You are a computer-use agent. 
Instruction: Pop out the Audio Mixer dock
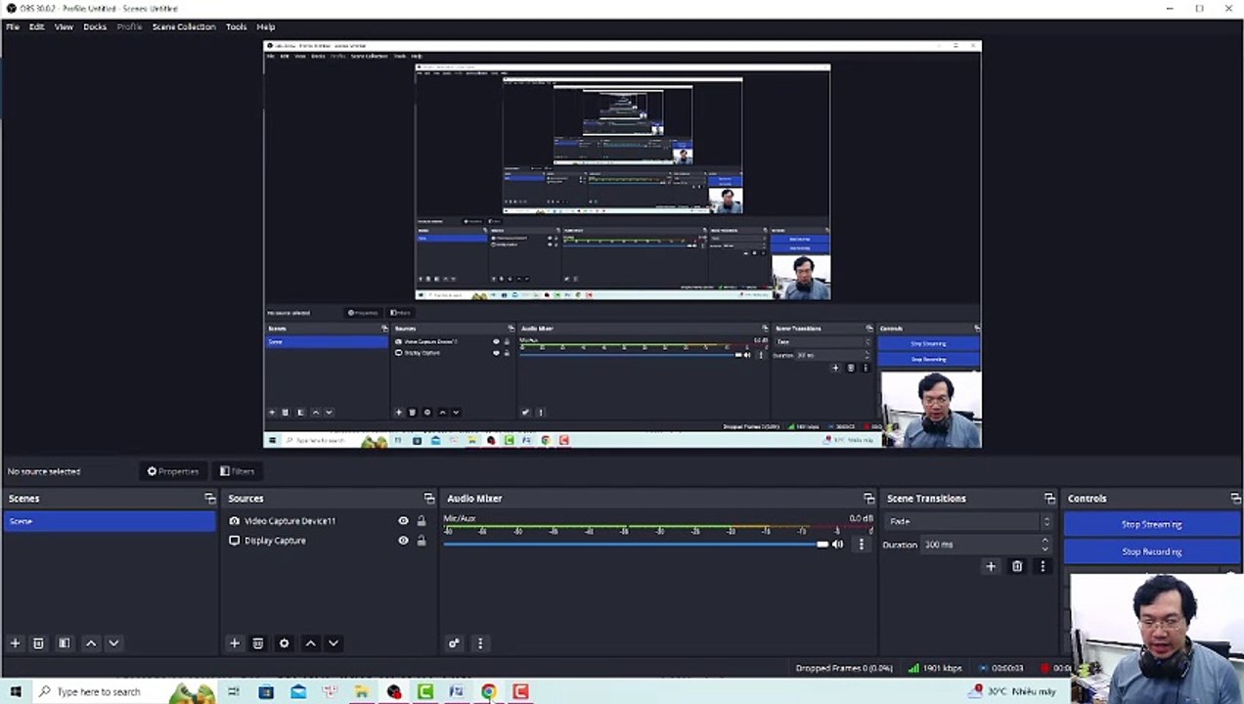[x=868, y=499]
